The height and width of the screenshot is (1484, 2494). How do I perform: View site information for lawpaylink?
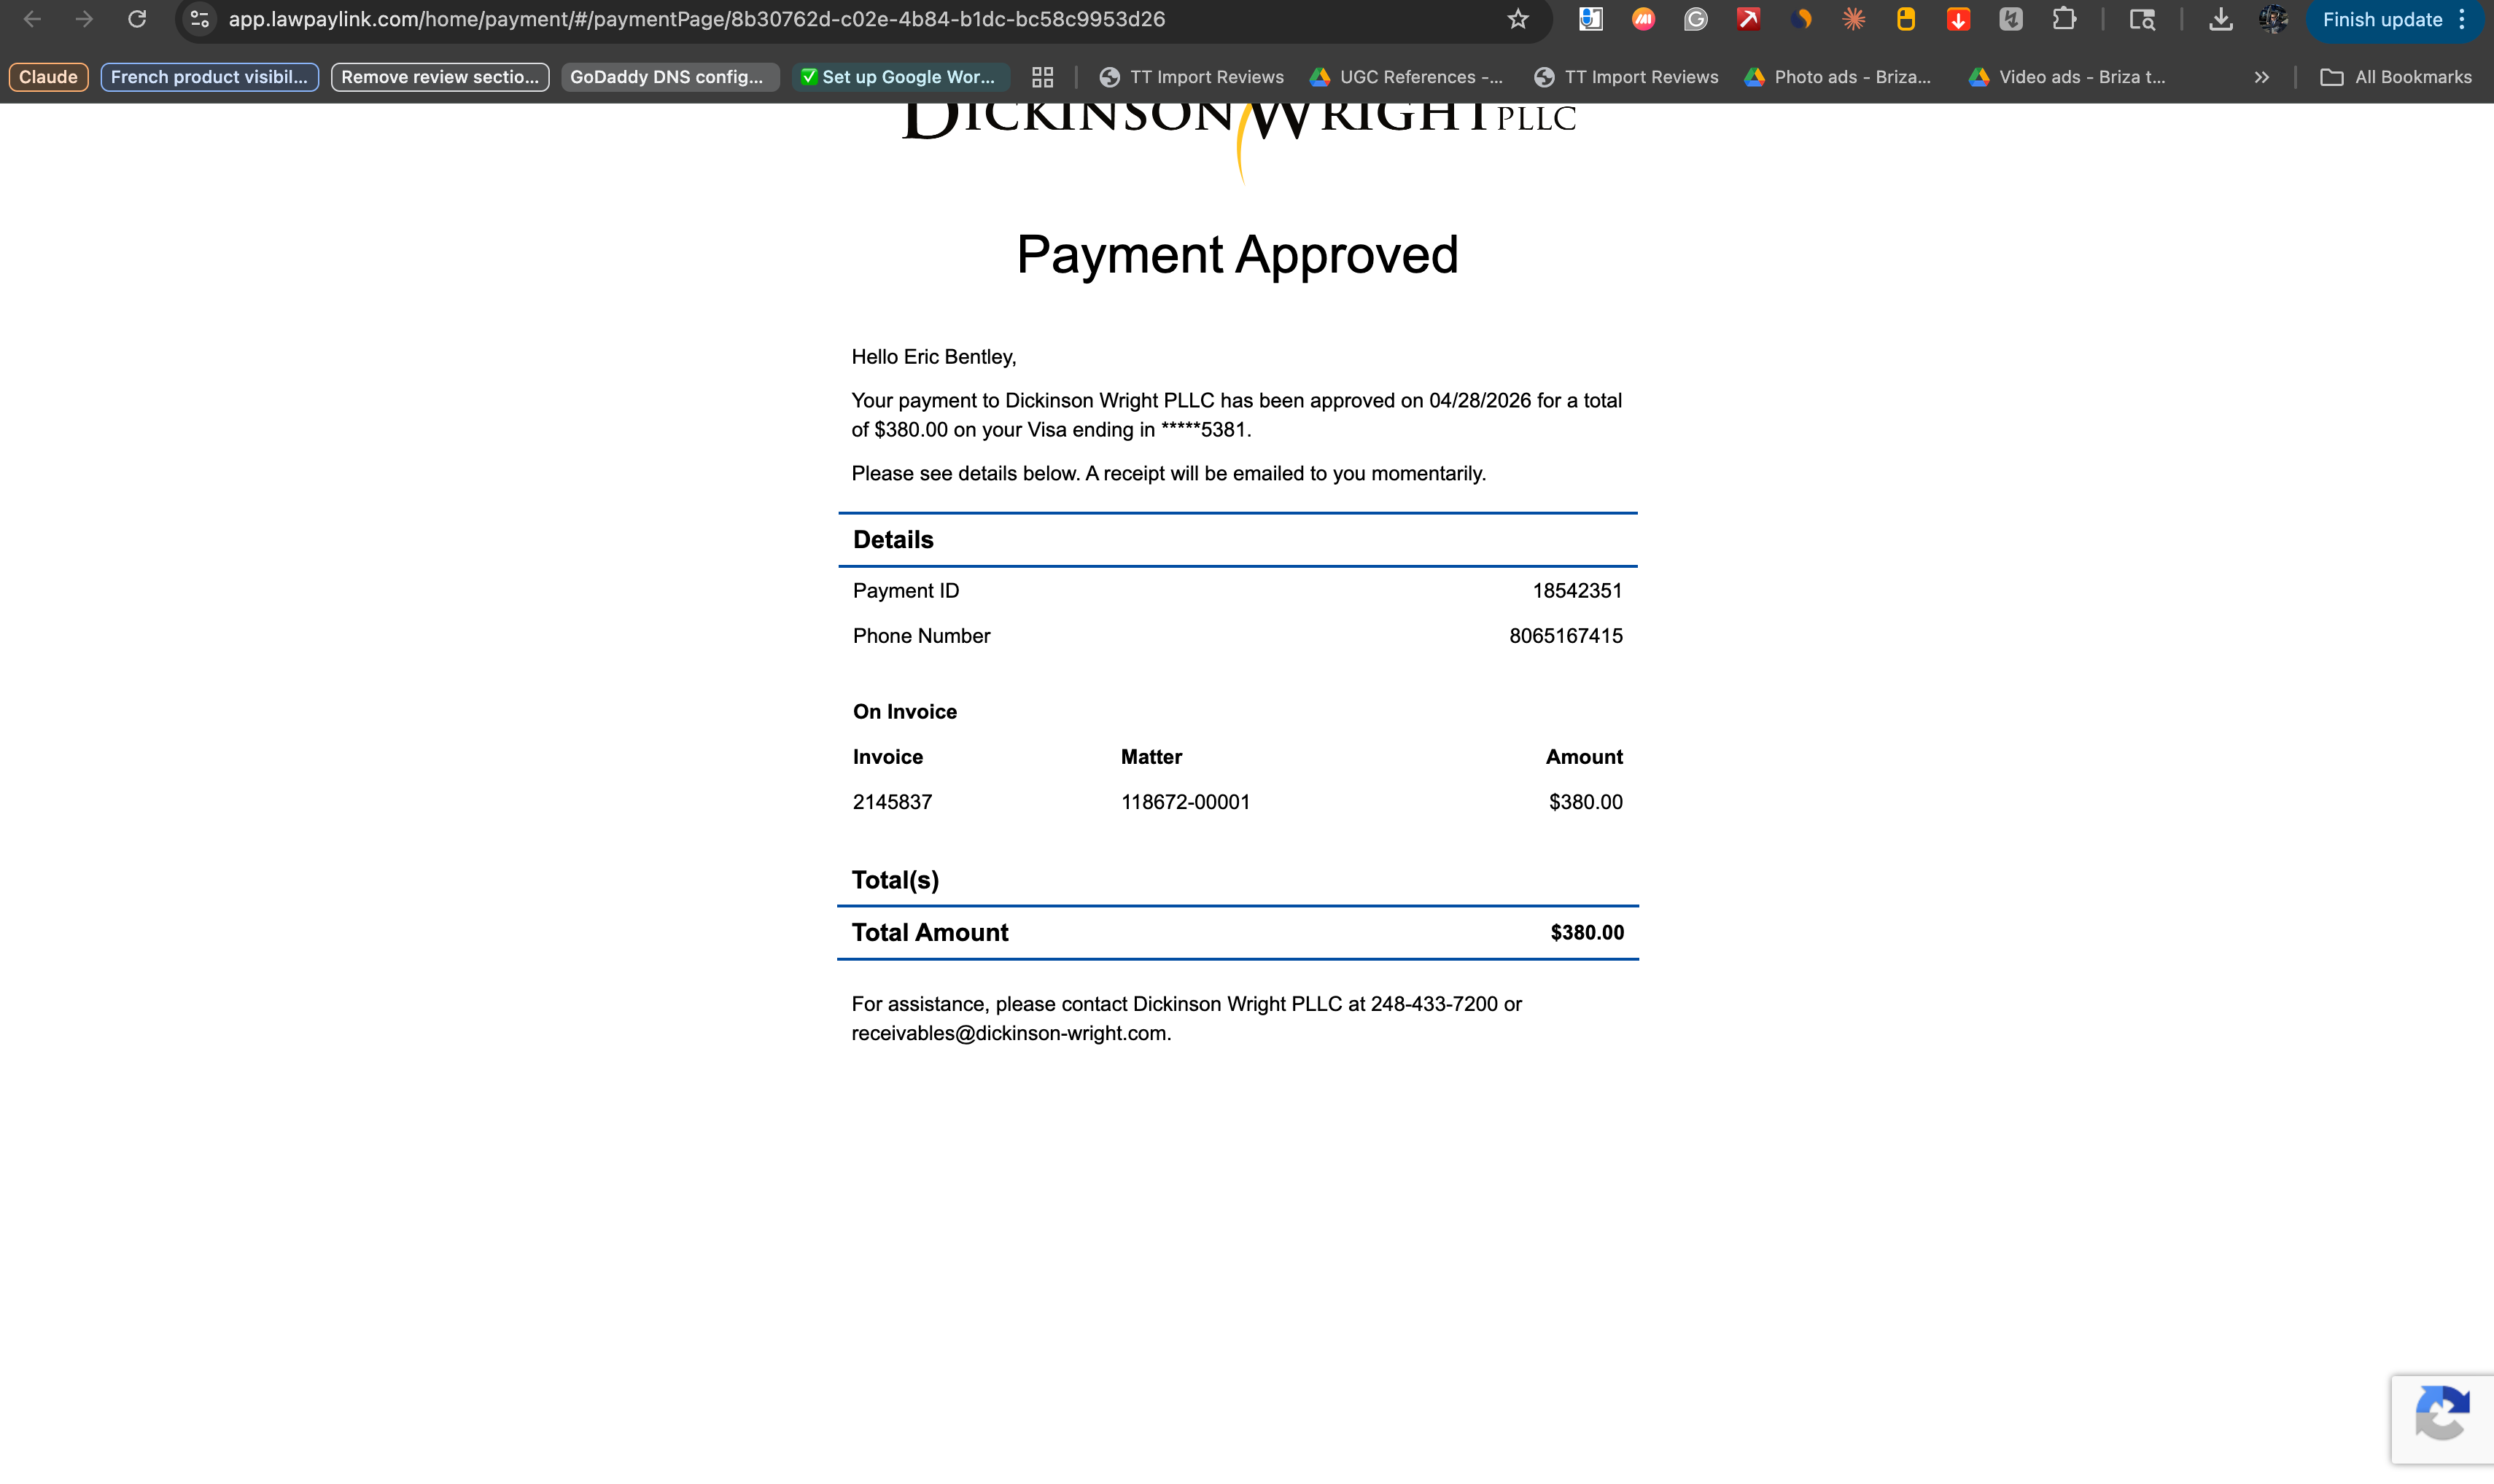(x=200, y=19)
